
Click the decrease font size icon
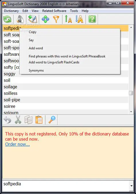pyautogui.click(x=79, y=19)
